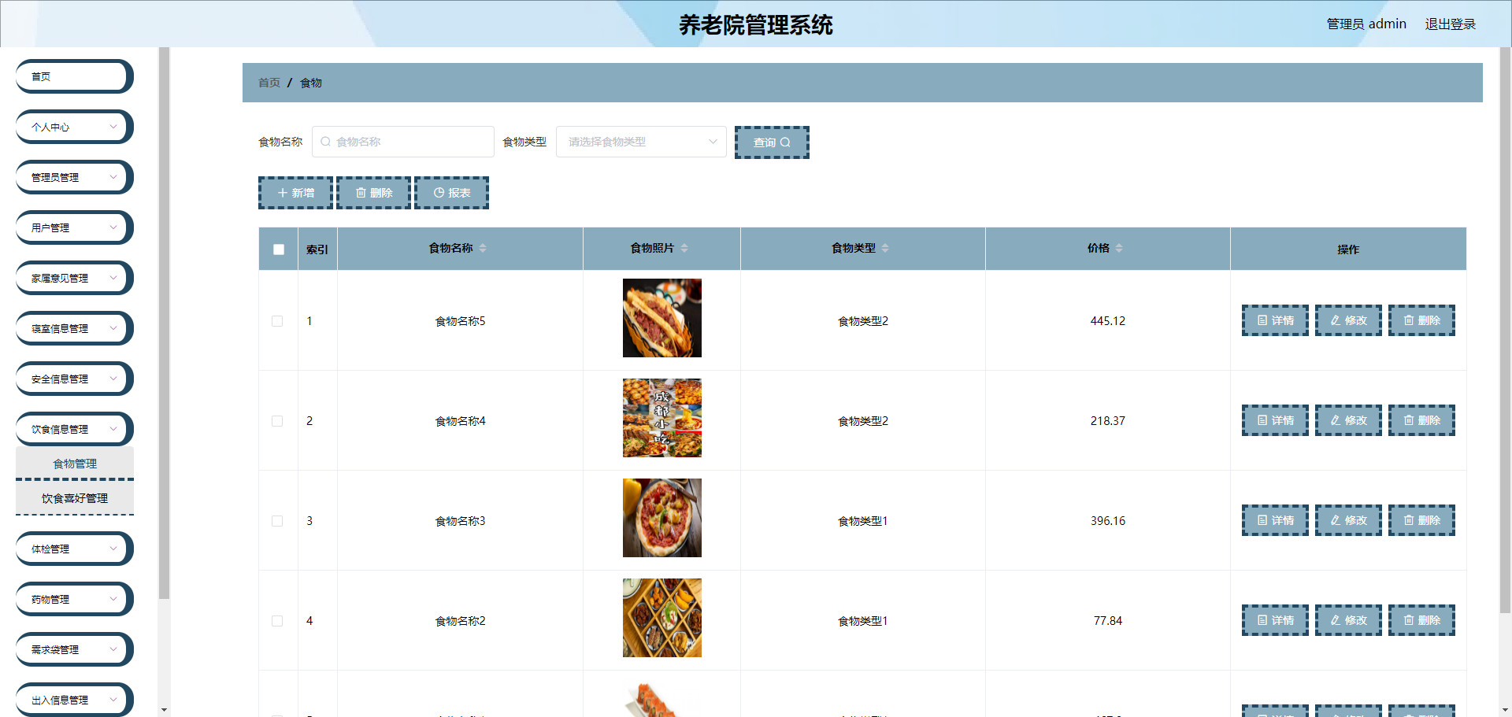Screen dimensions: 1512x717
Task: Open 详情 details for 食物名称5
Action: coord(1275,320)
